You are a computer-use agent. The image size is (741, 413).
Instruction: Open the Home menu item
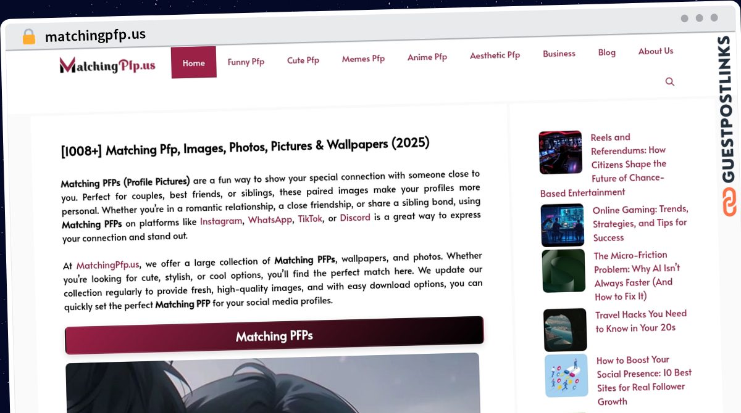tap(194, 62)
